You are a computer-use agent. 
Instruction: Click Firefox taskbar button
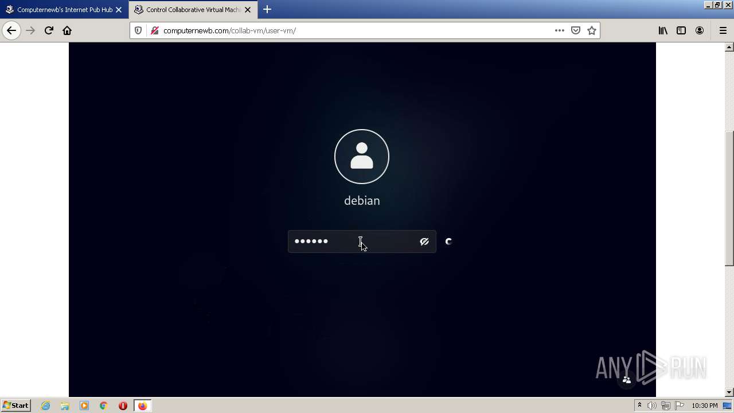tap(142, 406)
